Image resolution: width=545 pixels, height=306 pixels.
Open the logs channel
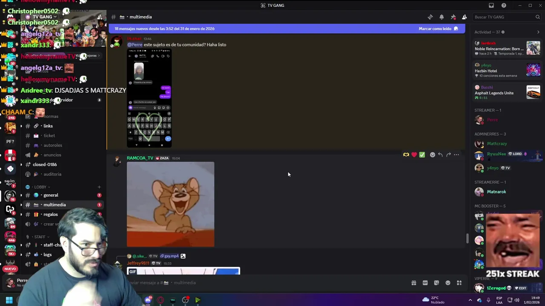[47, 255]
